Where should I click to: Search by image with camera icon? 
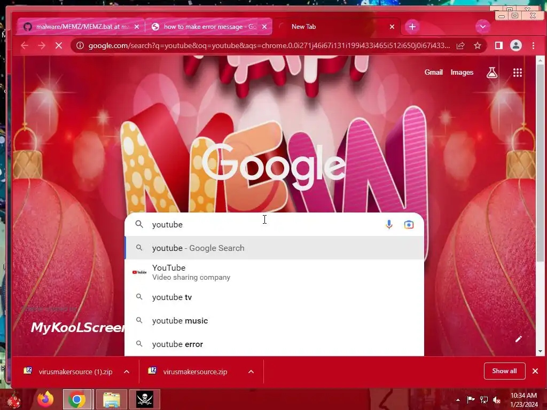pyautogui.click(x=409, y=225)
